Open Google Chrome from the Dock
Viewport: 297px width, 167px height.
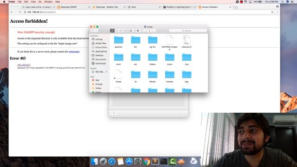147,161
